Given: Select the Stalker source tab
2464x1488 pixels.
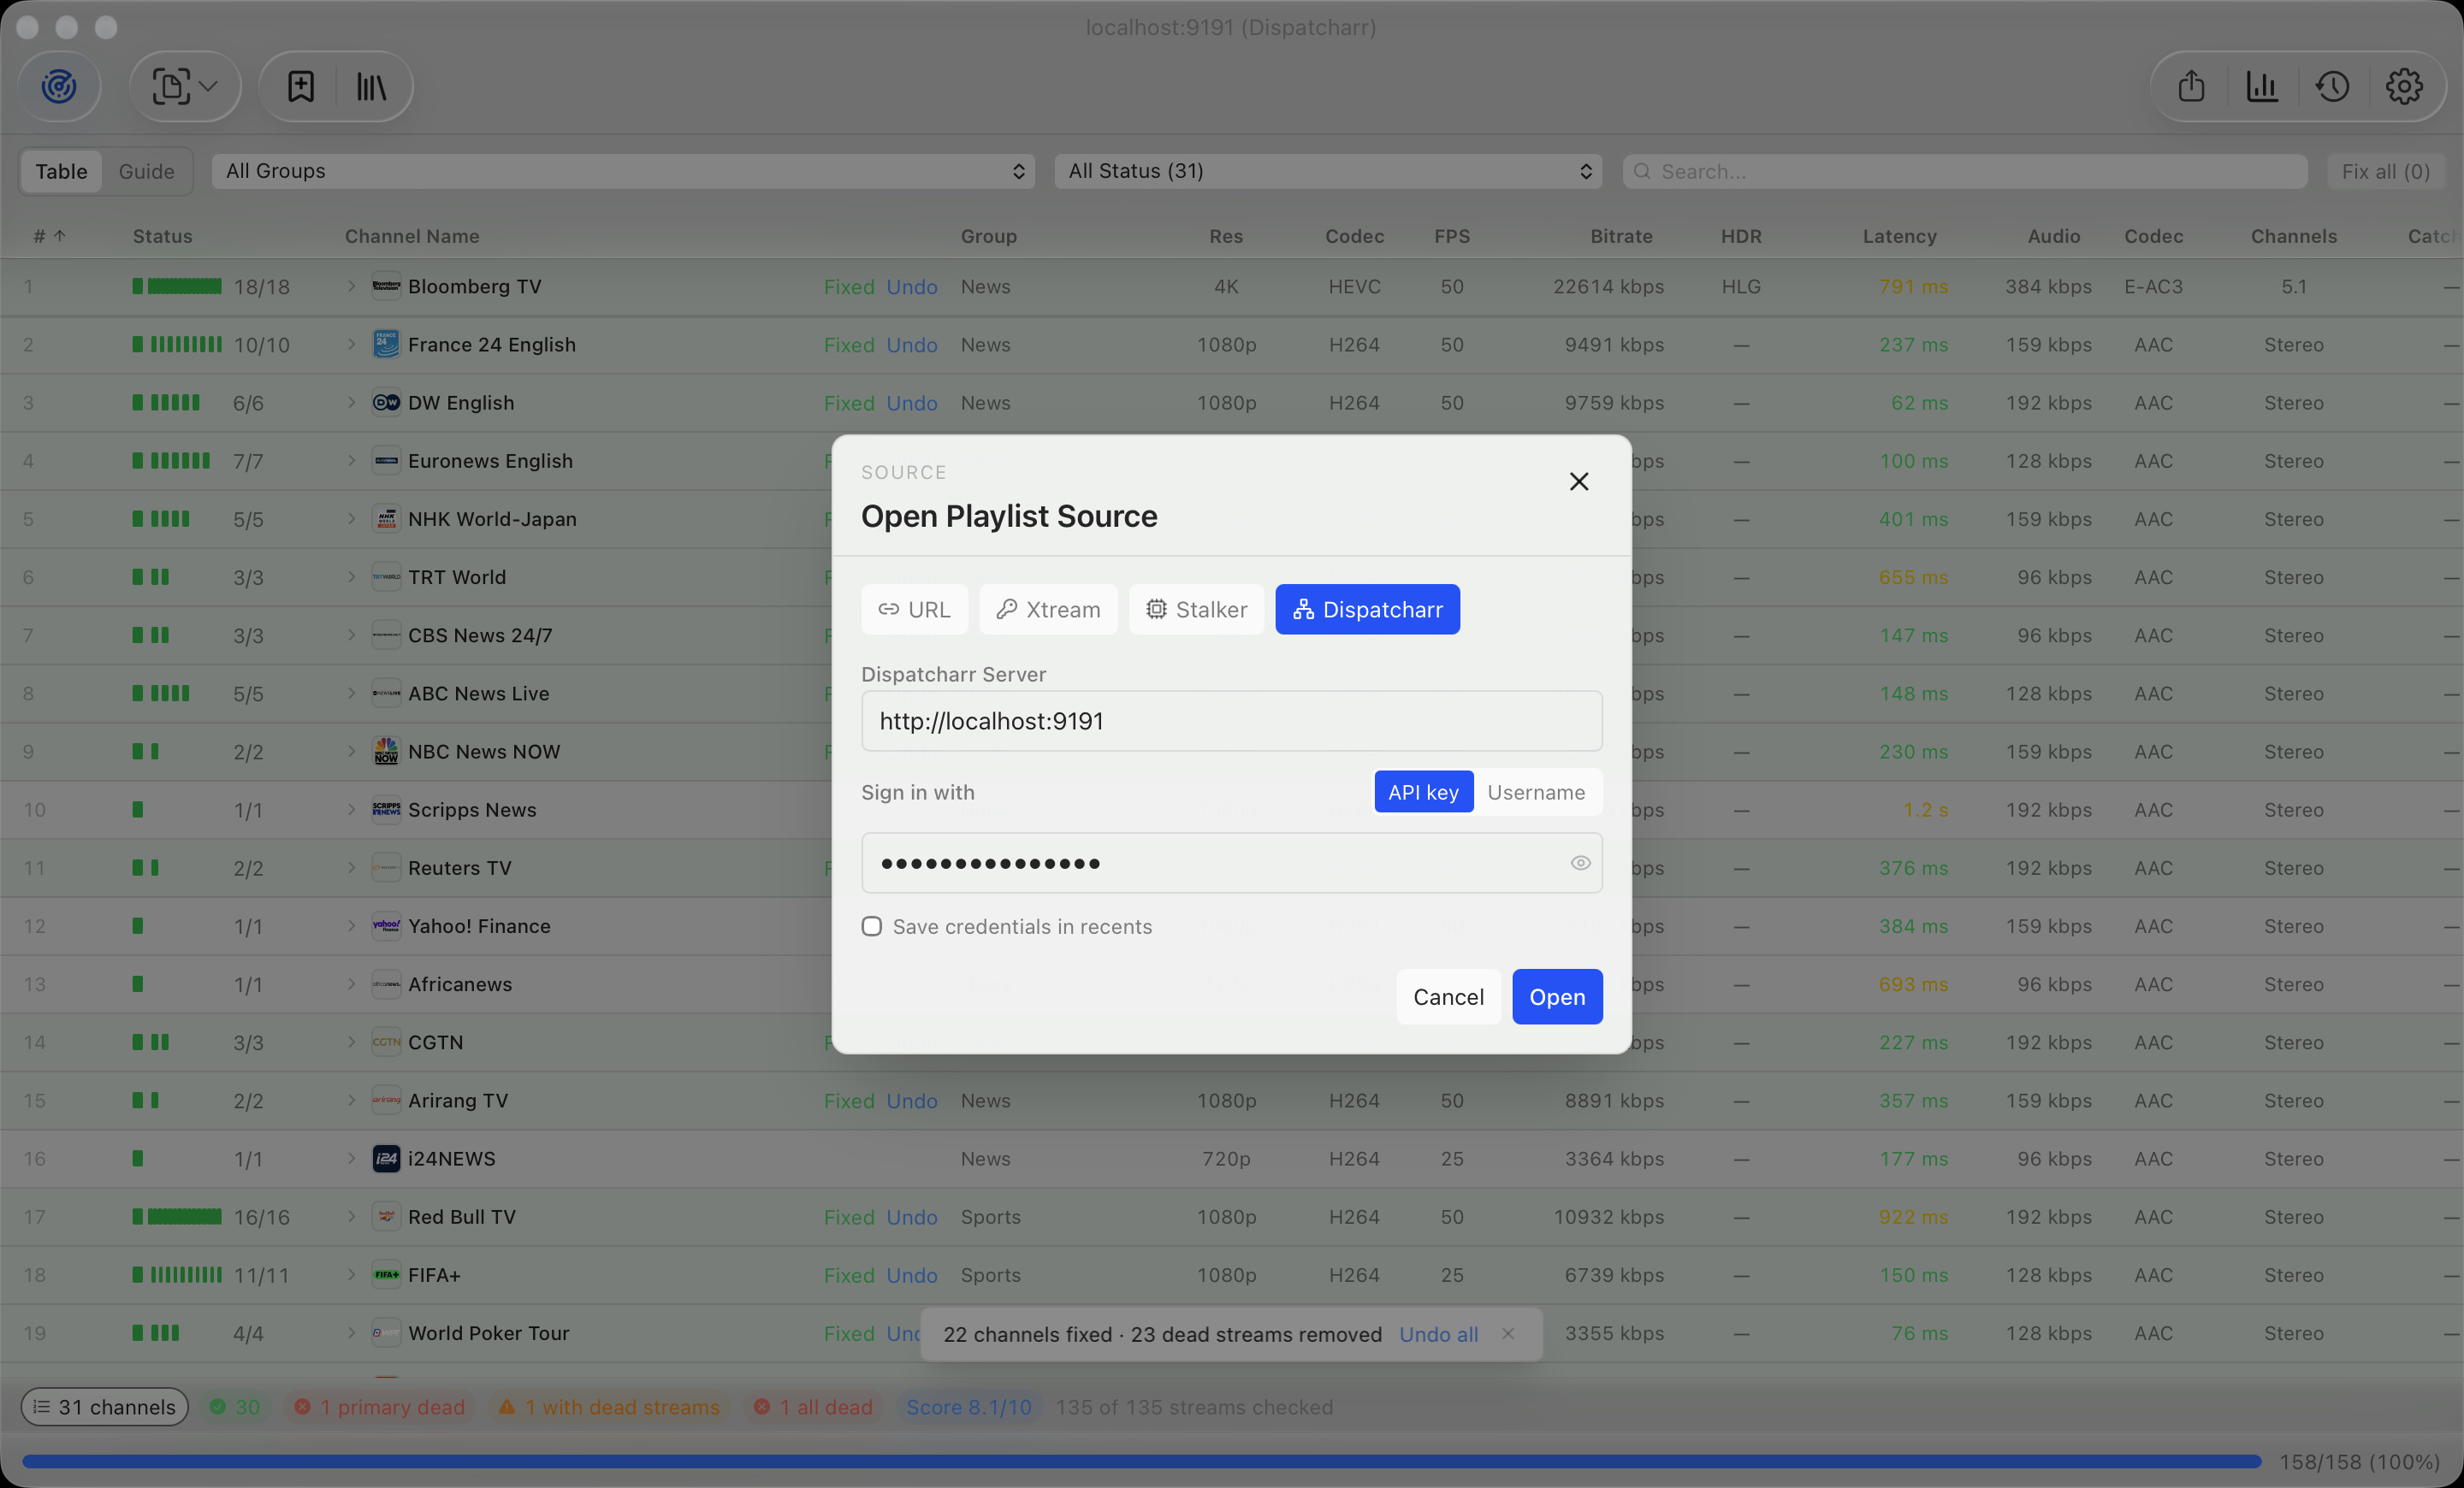Looking at the screenshot, I should pyautogui.click(x=1196, y=609).
